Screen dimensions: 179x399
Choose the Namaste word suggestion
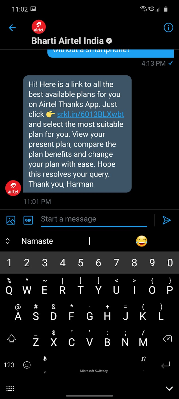[x=37, y=241]
